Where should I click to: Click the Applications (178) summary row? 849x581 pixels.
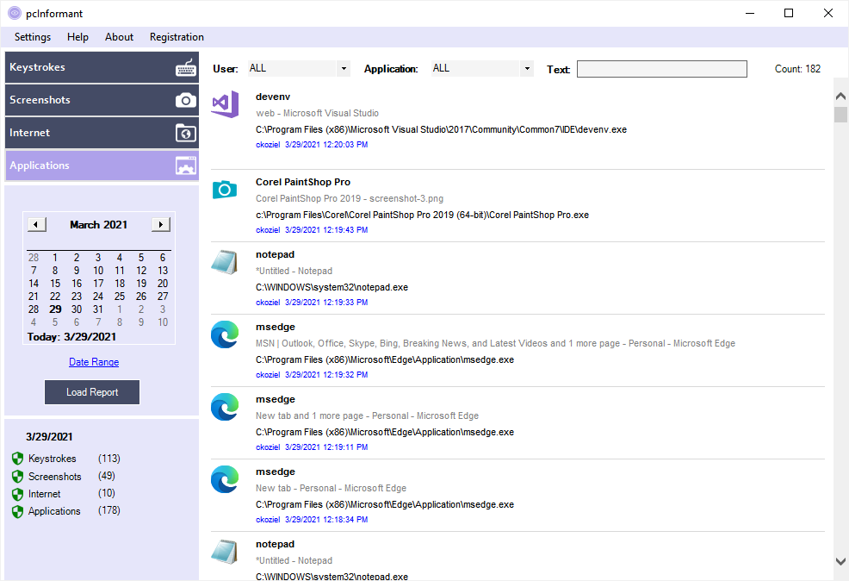(66, 511)
